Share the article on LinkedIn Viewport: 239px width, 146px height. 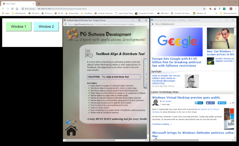[x=199, y=103]
